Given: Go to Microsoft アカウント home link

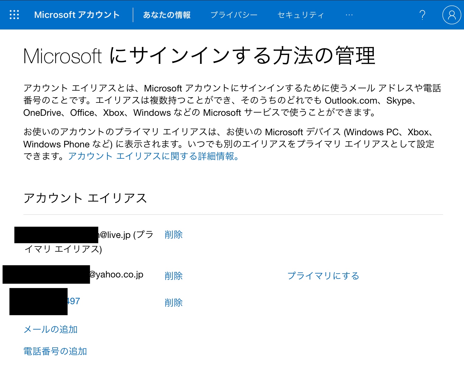Looking at the screenshot, I should (77, 15).
